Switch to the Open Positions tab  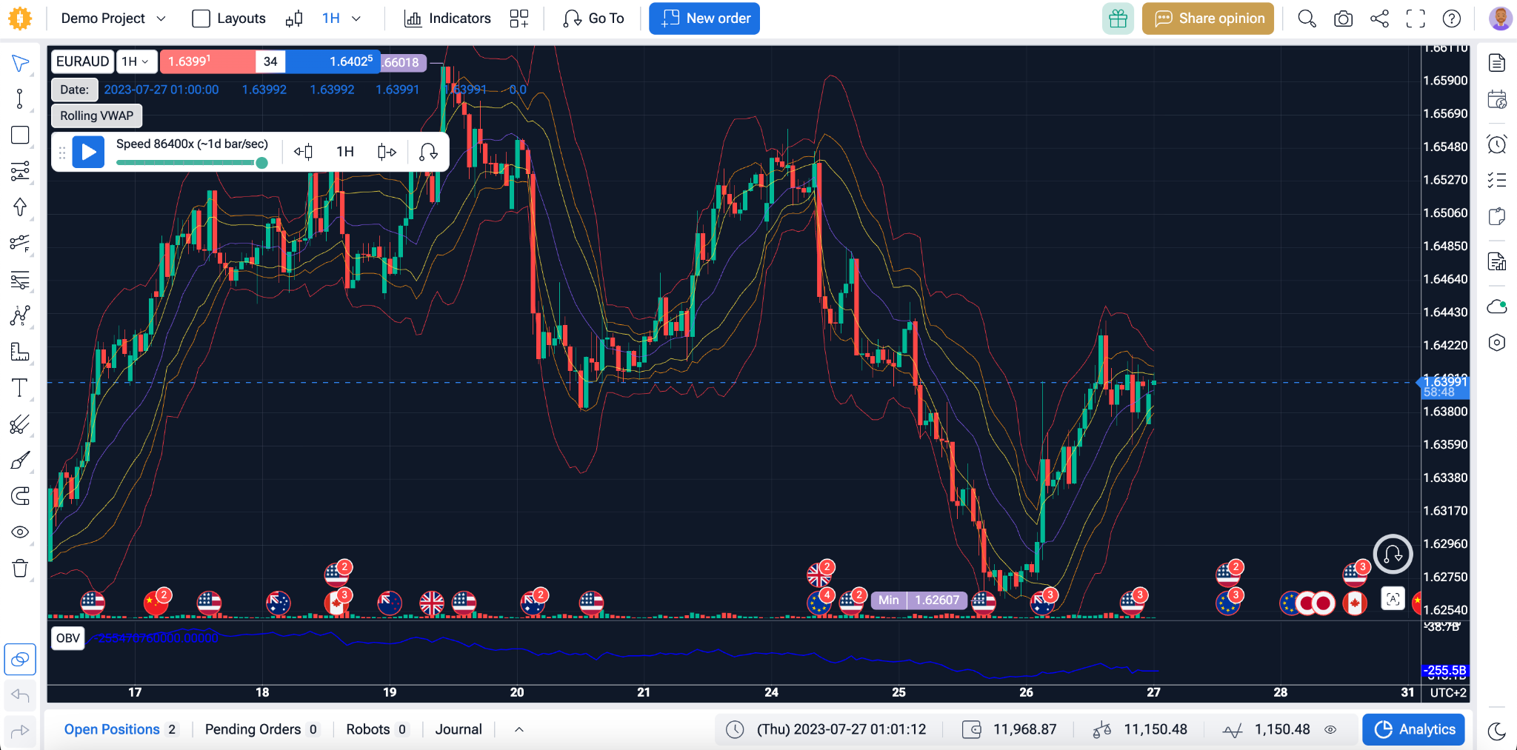point(121,729)
